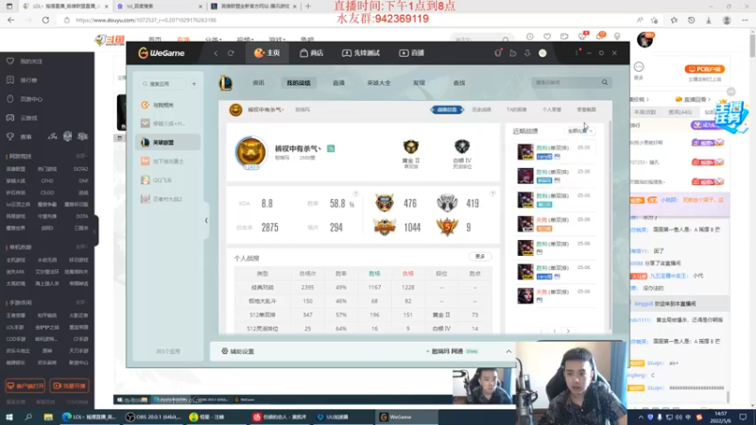
Task: Open WeGame more-options menu with red dot
Action: point(576,53)
